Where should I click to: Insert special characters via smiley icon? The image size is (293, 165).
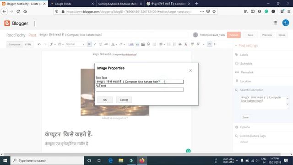click(148, 44)
